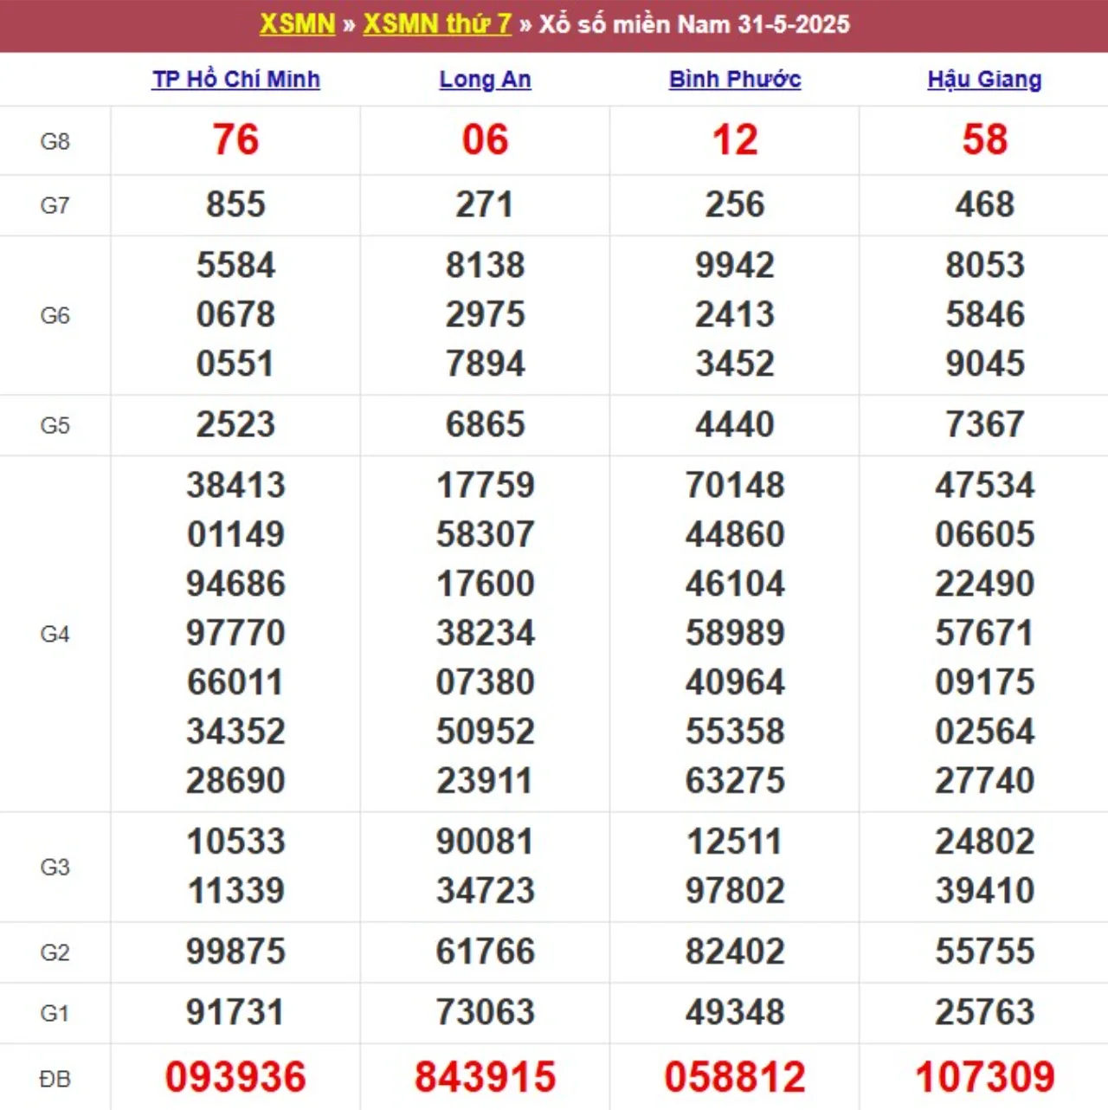Open the Hậu Giang province link
Screen dimensions: 1108x1110
pyautogui.click(x=984, y=80)
